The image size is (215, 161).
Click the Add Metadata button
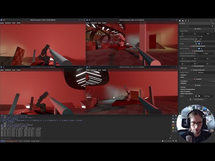[197, 99]
